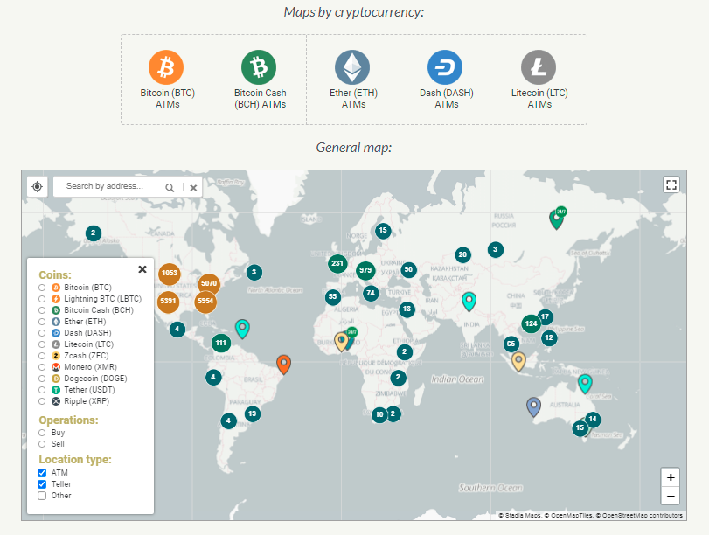
Task: Select the Bitcoin Cash (BCH) filter
Action: [42, 310]
